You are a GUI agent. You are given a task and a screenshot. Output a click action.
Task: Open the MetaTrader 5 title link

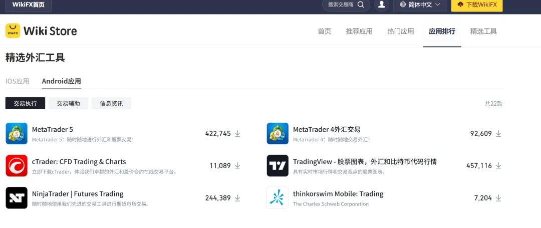pos(53,129)
